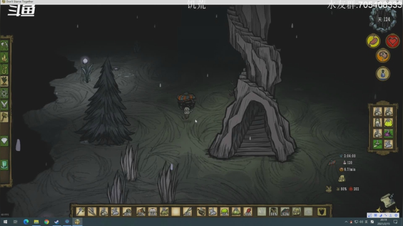Open the Windows Start menu
The width and height of the screenshot is (403, 226).
[x=5, y=222]
